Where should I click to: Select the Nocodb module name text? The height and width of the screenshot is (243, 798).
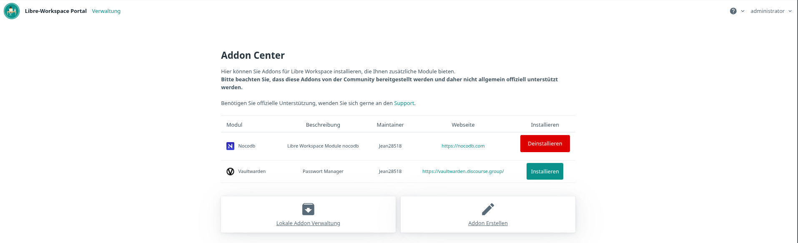click(247, 146)
